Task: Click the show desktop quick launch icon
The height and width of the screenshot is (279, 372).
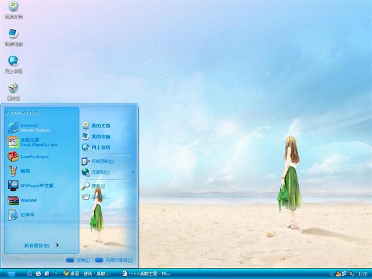Action: (47, 274)
